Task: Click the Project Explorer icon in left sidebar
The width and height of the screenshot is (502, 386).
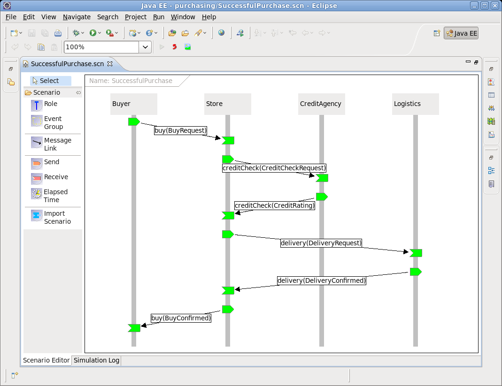Action: [11, 82]
